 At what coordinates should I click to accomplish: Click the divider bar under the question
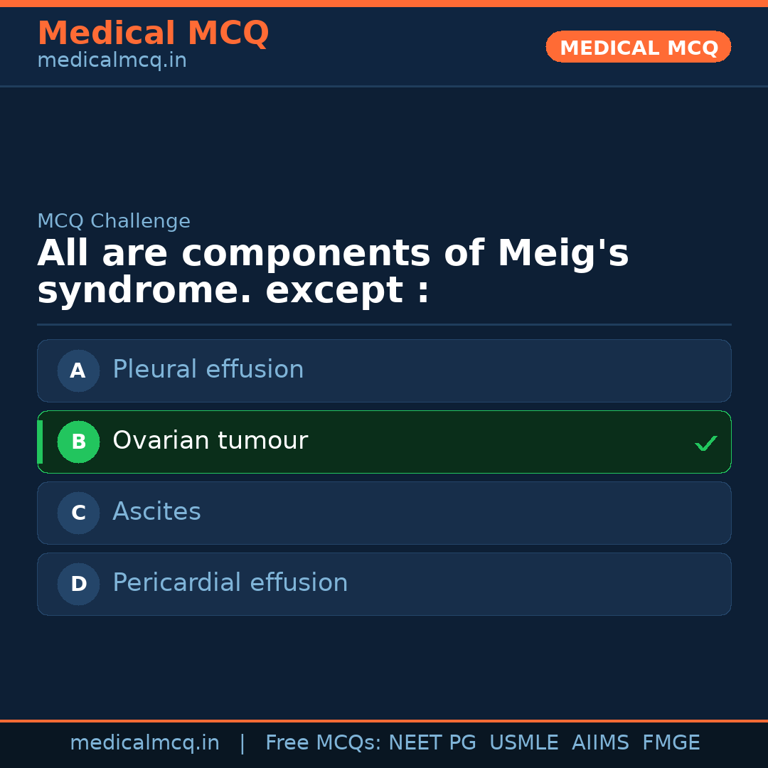384,325
